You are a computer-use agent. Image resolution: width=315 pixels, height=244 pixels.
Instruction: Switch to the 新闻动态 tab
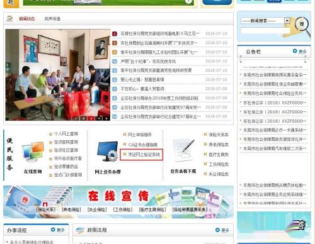click(26, 19)
